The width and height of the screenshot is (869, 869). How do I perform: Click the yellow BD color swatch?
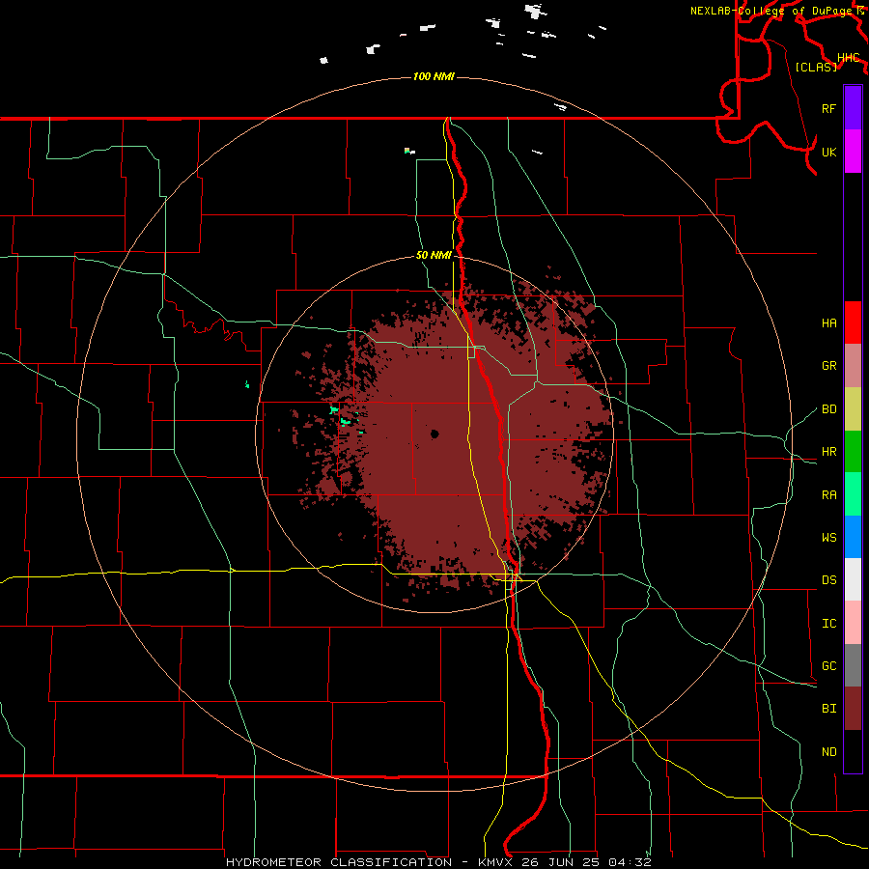[x=853, y=409]
